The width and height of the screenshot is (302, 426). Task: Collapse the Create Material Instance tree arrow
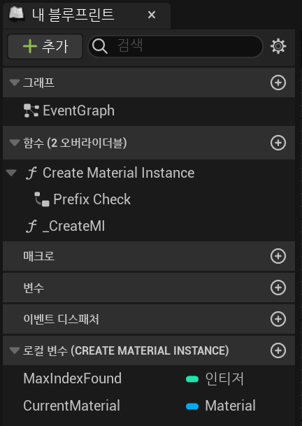pos(11,173)
